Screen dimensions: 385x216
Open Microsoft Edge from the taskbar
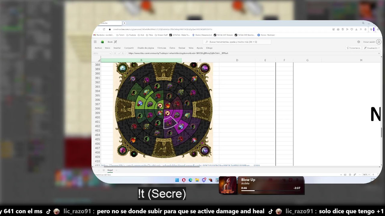[x=190, y=180]
